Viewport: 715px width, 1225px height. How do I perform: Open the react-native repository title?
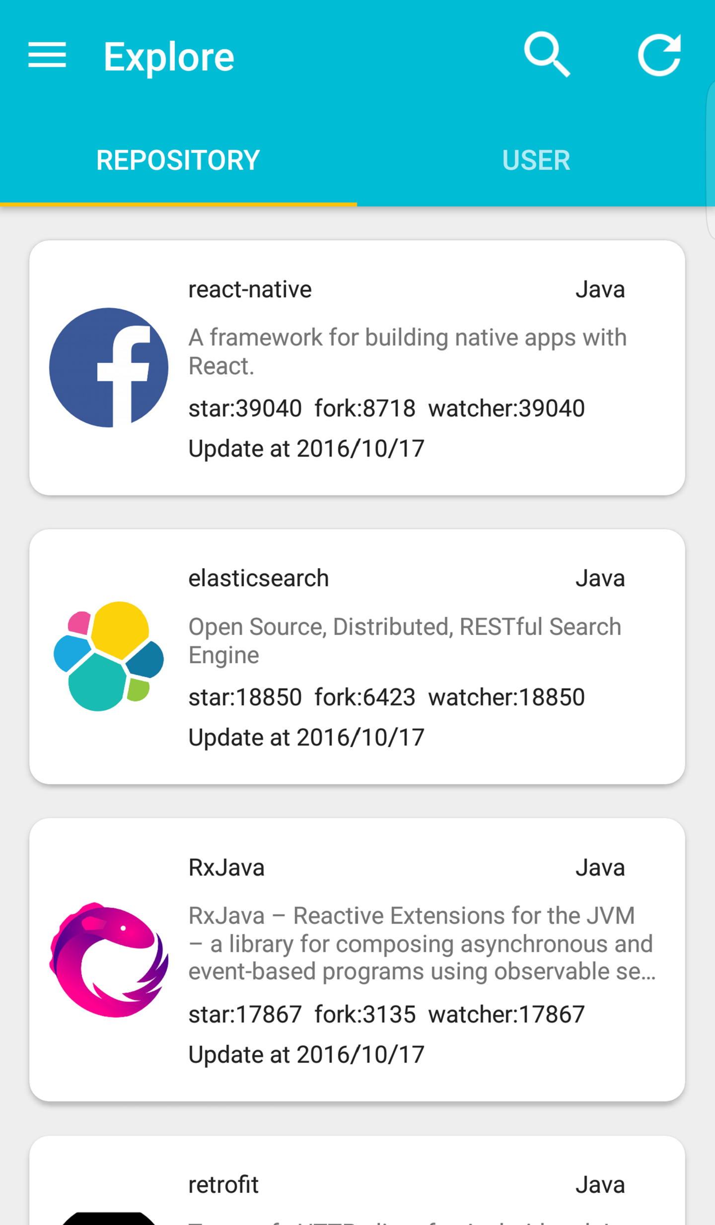click(250, 289)
